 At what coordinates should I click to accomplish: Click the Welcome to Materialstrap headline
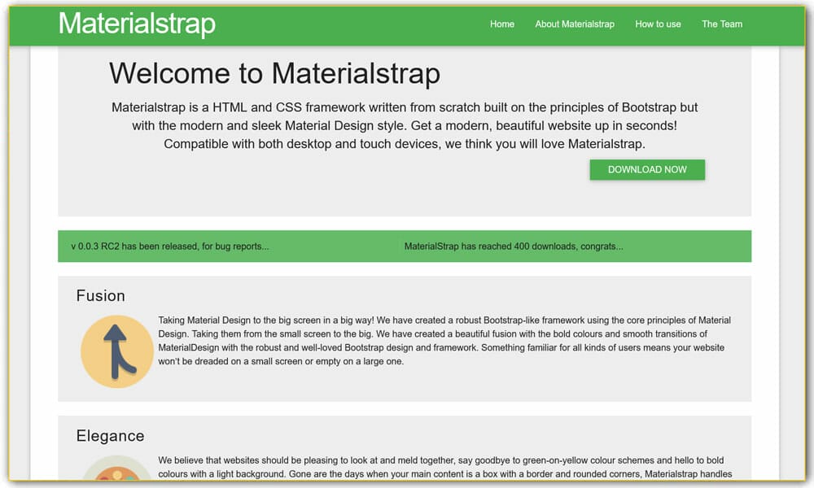pos(274,73)
